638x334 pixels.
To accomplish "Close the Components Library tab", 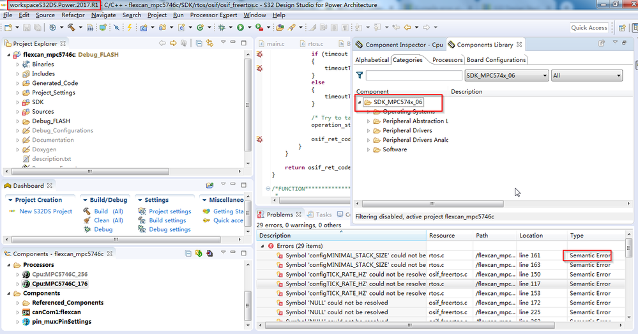I will click(x=519, y=44).
